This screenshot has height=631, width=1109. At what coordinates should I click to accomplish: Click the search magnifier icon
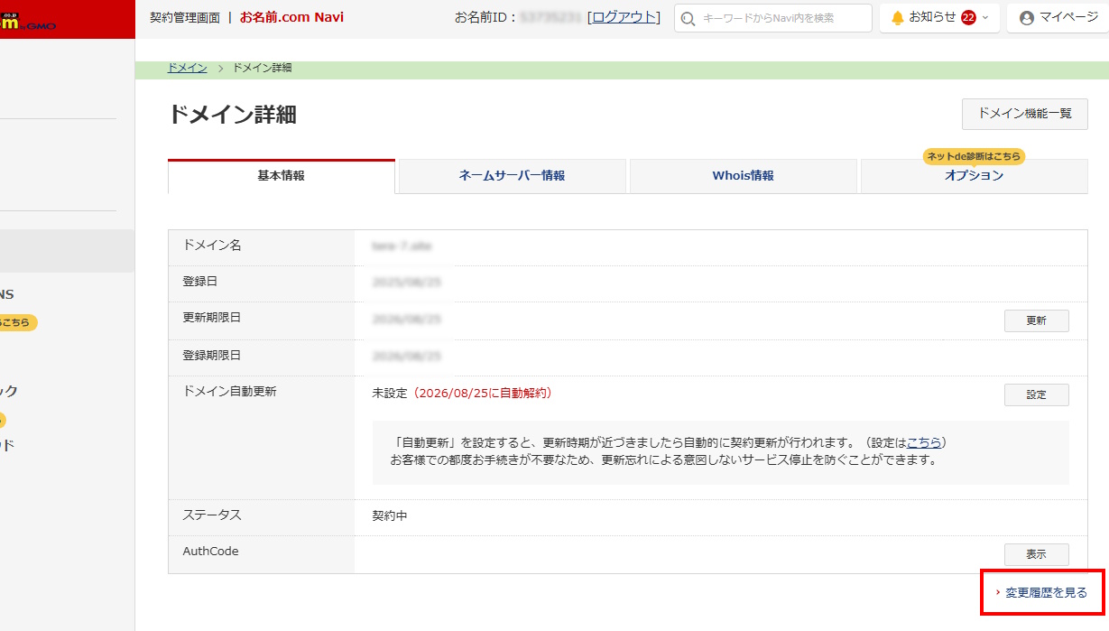[689, 18]
